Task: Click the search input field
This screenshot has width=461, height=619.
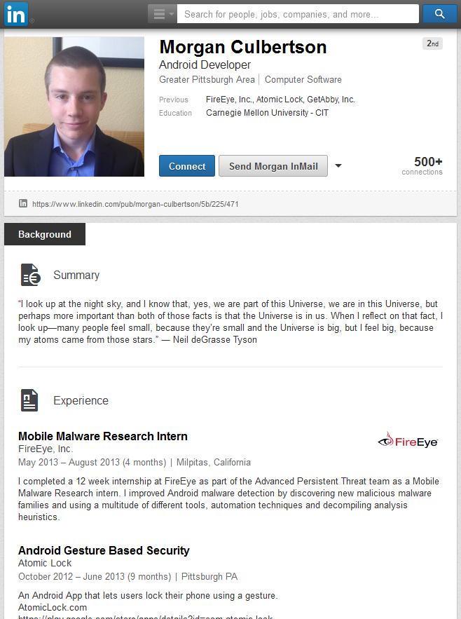Action: coord(298,14)
